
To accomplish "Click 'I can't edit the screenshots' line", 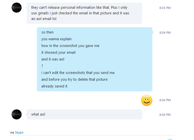I will pos(78,73).
